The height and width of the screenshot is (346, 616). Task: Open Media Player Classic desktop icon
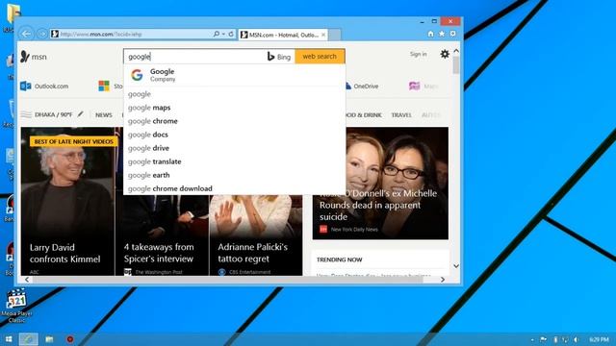[16, 306]
